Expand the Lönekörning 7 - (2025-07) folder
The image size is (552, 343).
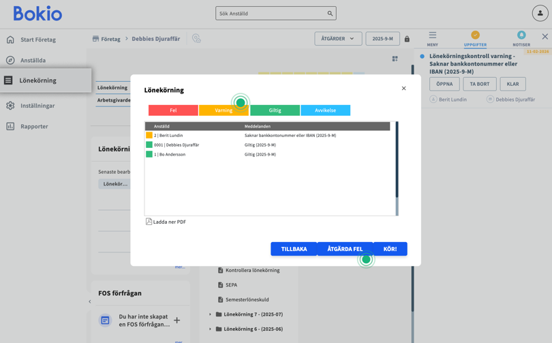coord(210,314)
